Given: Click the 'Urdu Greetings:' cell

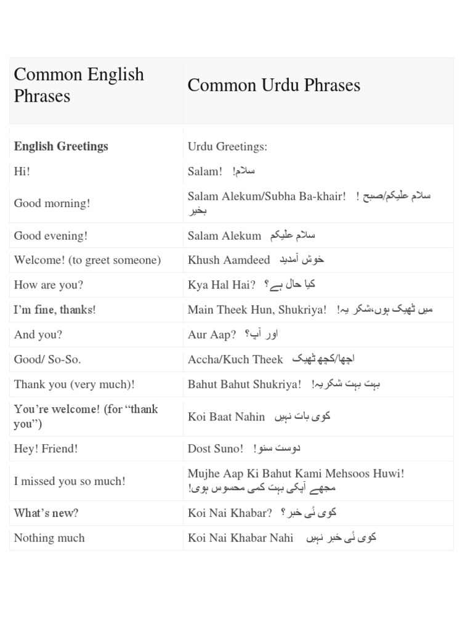Looking at the screenshot, I should 227,147.
